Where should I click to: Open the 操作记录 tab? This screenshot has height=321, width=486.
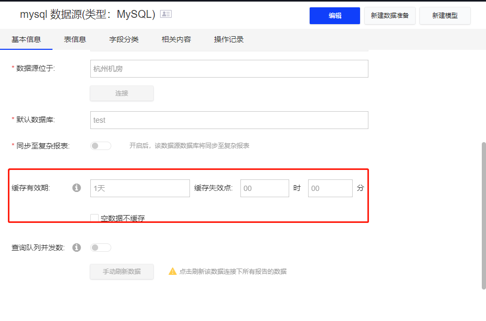(228, 39)
